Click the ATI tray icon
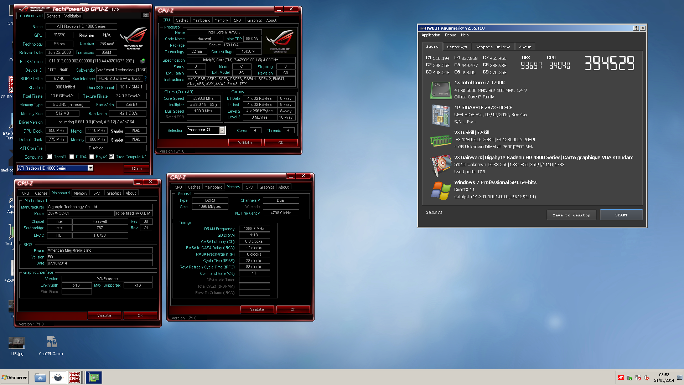 click(621, 378)
